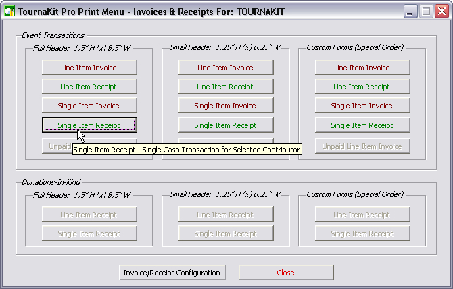Click Custom Forms Single Item Receipt, Event Transactions

click(362, 125)
